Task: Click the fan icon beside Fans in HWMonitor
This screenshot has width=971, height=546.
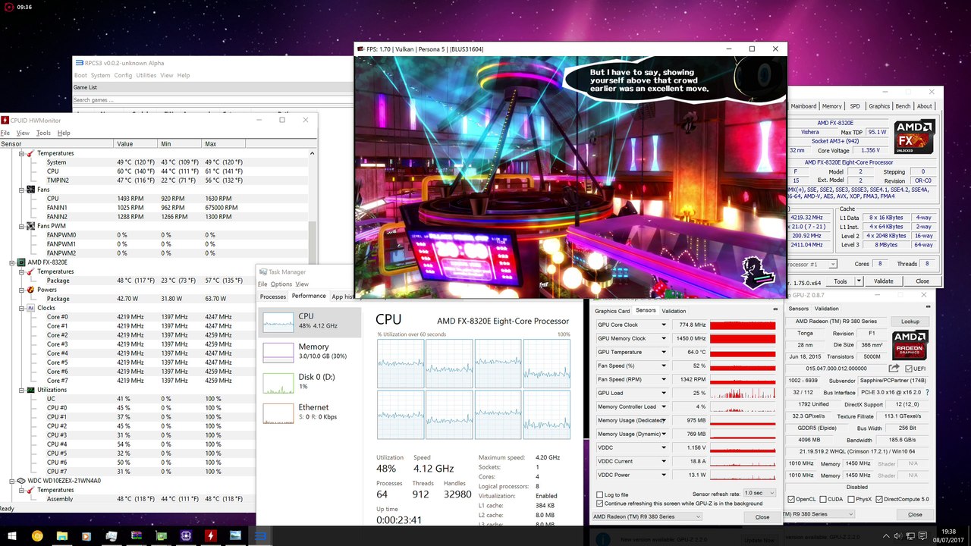Action: coord(30,190)
